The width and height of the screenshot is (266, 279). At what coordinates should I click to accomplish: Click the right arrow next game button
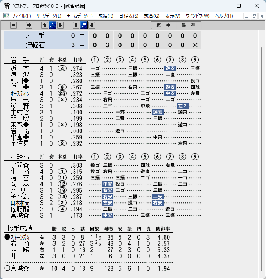point(29,25)
